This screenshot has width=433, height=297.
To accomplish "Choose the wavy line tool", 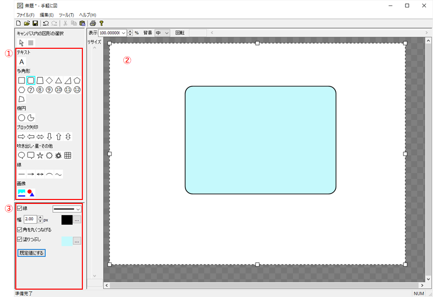I will pyautogui.click(x=59, y=174).
